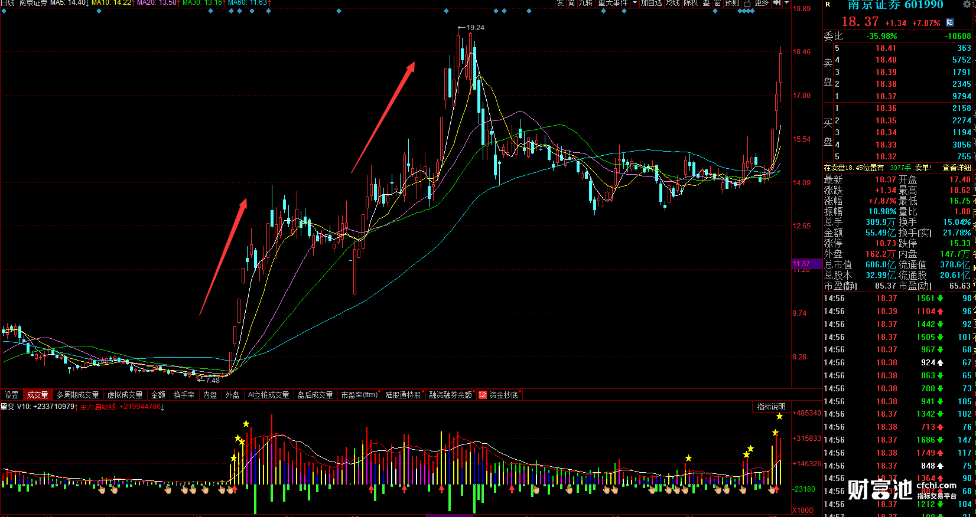Viewport: 976px width, 517px height.
Task: Click buy level 4 volume 3056
Action: (961, 145)
